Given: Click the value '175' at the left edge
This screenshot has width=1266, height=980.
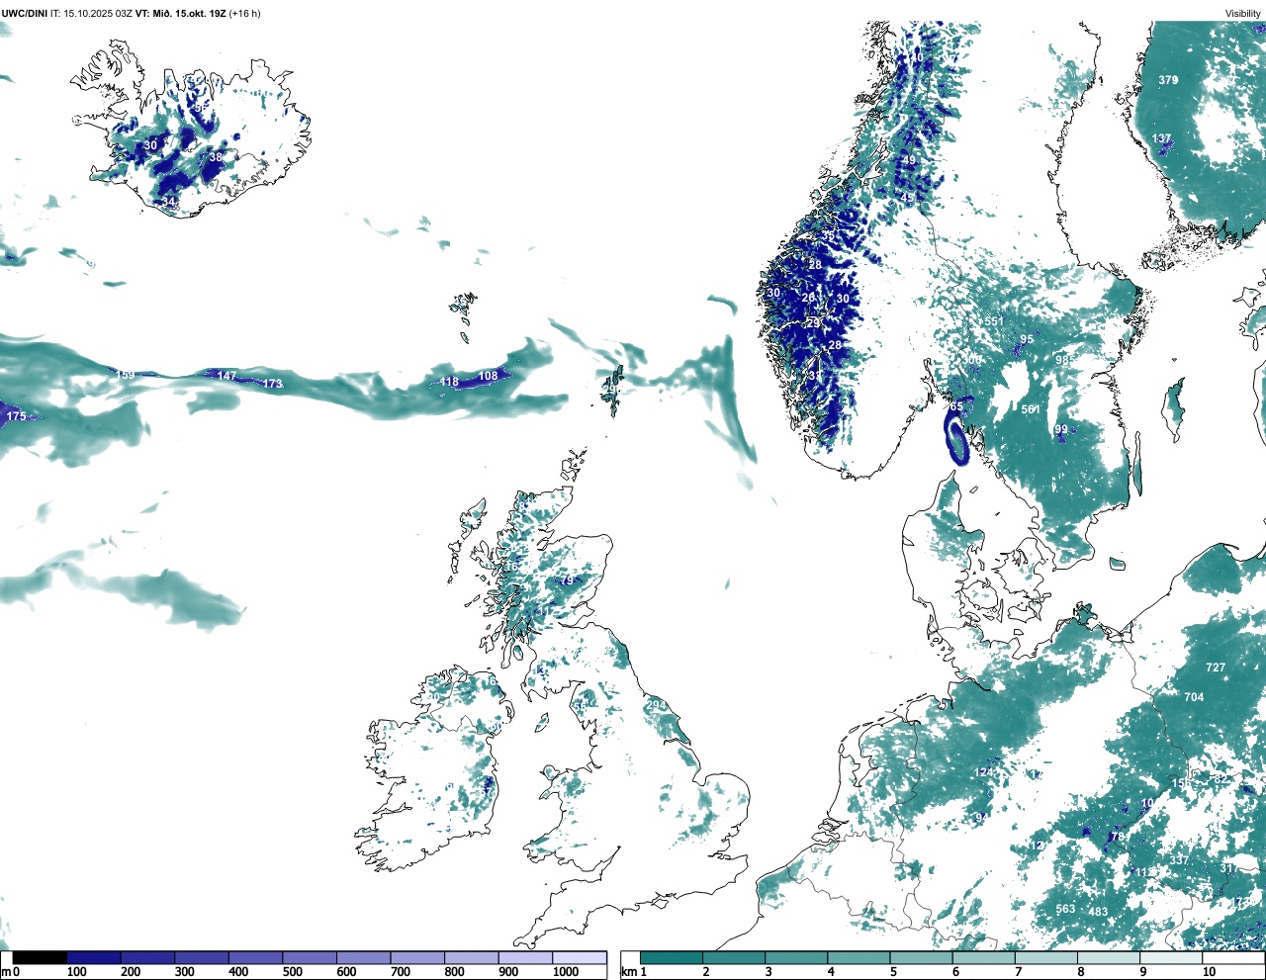Looking at the screenshot, I should coord(17,416).
